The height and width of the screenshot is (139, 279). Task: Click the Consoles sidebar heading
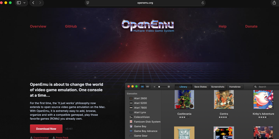coord(132,93)
